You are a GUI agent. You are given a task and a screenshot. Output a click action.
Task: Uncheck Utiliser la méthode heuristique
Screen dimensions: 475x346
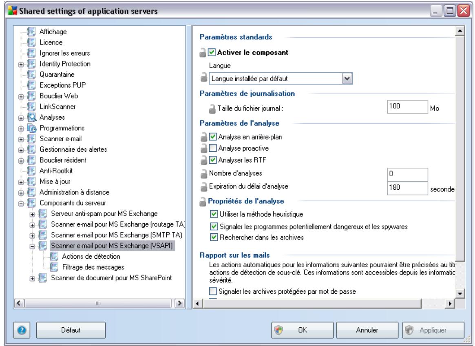pyautogui.click(x=214, y=214)
